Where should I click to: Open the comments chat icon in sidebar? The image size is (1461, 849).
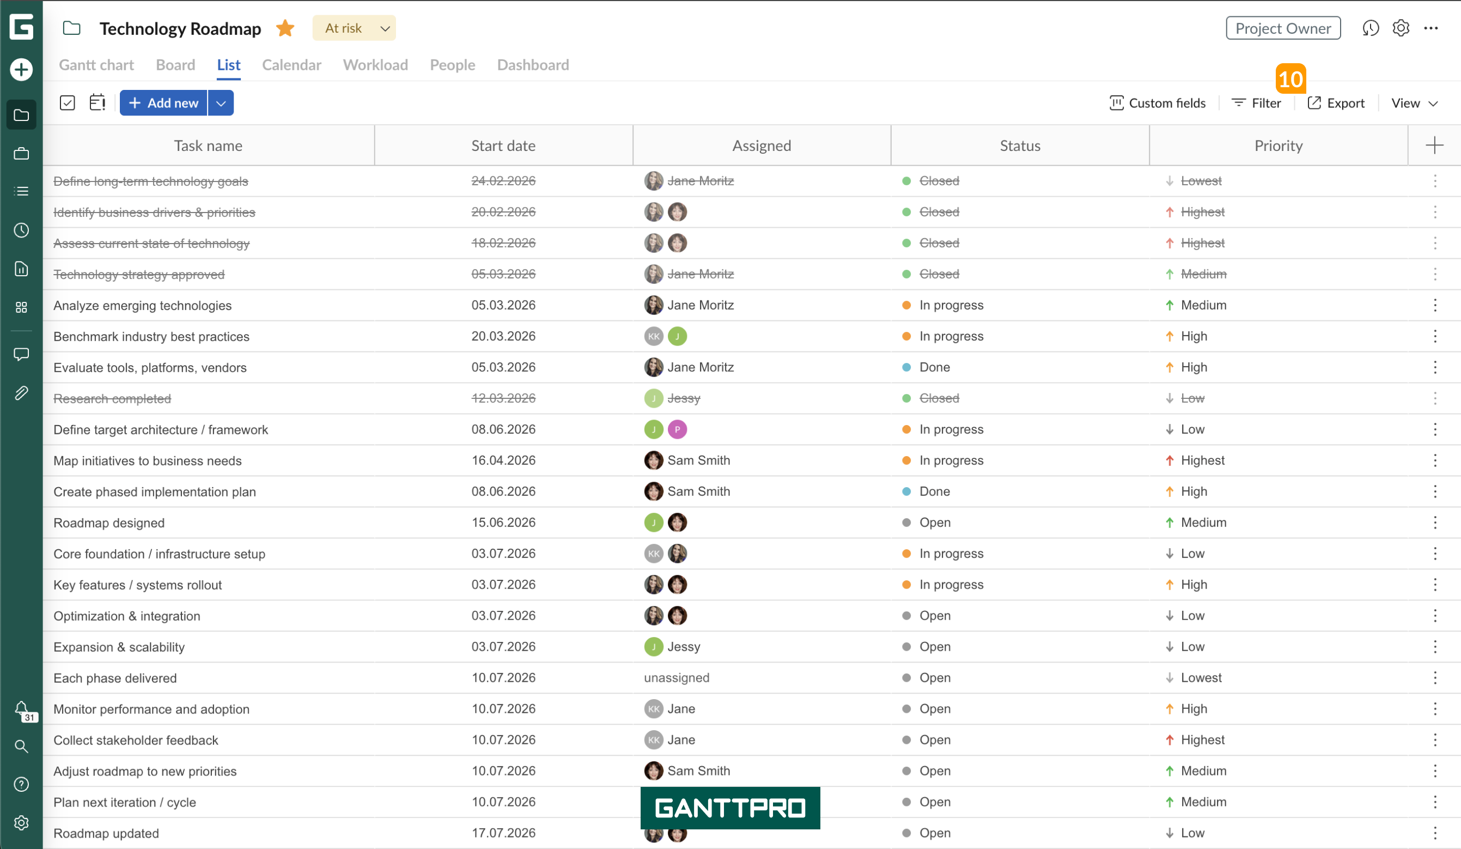21,354
